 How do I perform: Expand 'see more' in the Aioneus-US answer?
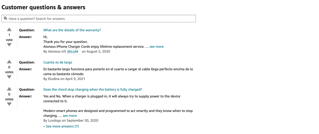(x=156, y=47)
